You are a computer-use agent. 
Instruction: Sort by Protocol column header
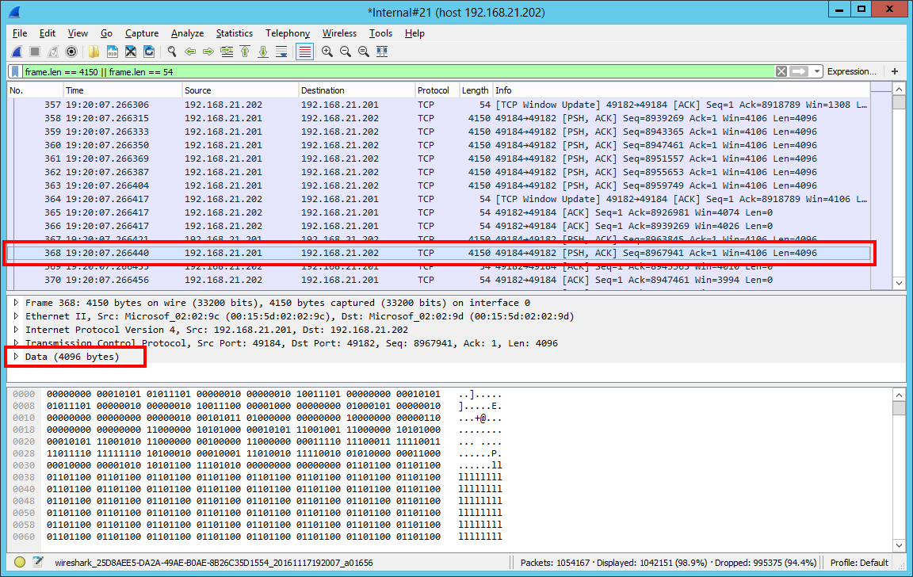tap(437, 90)
